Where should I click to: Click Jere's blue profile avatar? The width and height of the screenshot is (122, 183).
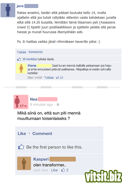(x=8, y=10)
